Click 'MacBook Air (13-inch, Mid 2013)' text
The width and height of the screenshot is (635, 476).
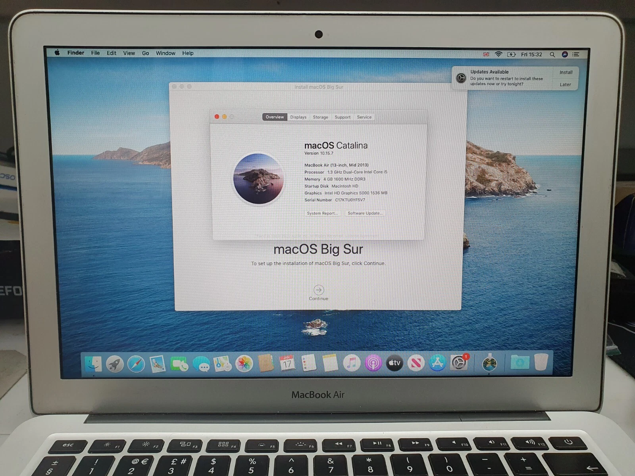(x=336, y=165)
